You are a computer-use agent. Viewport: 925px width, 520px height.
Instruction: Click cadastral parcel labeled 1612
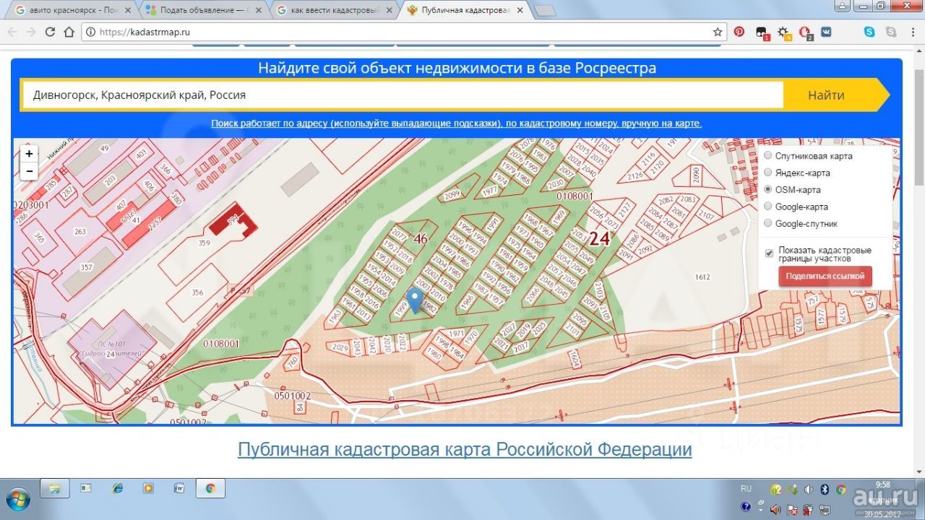702,277
